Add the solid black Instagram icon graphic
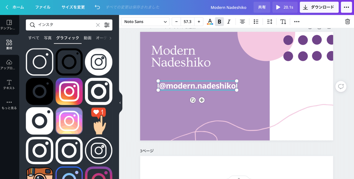Image resolution: width=354 pixels, height=179 pixels. [x=40, y=91]
